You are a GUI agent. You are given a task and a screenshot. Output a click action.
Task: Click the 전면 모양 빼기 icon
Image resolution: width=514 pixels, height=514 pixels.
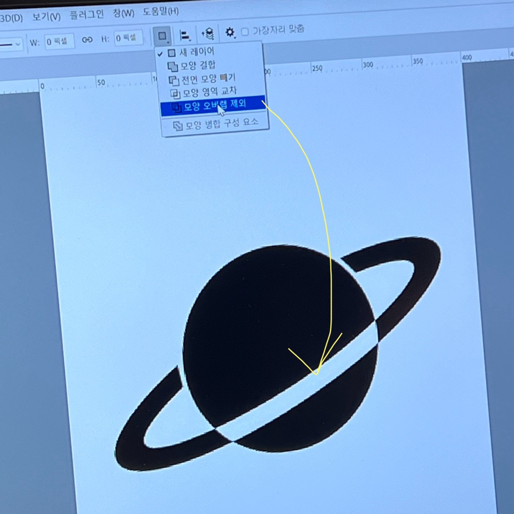(x=174, y=81)
